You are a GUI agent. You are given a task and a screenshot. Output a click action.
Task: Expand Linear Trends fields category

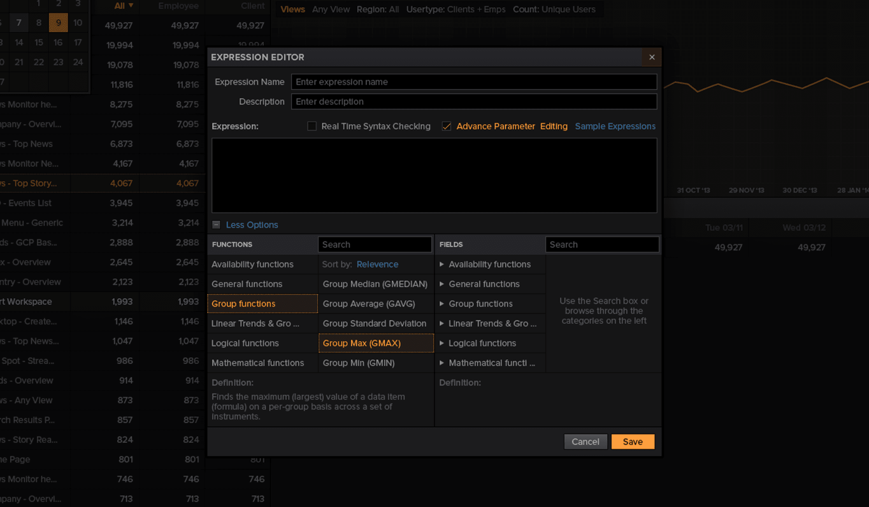coord(442,323)
